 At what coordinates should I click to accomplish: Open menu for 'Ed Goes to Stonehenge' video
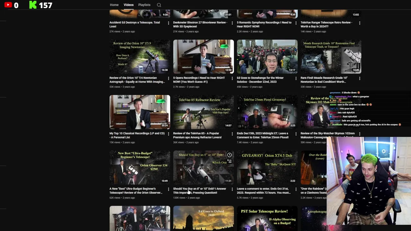(296, 78)
